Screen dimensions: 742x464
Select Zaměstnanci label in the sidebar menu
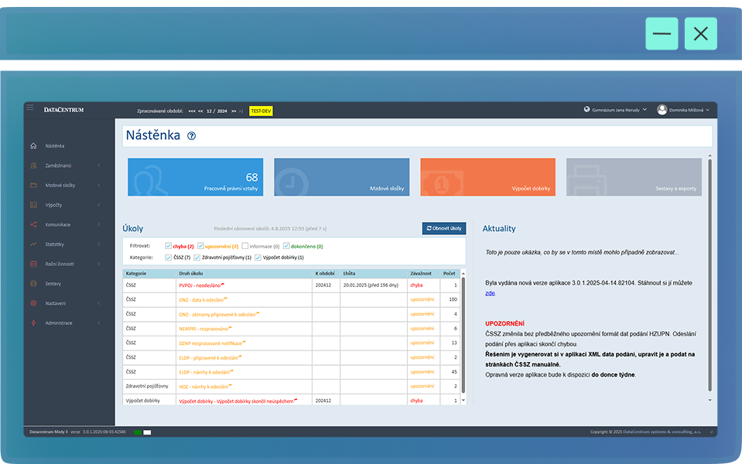coord(58,165)
